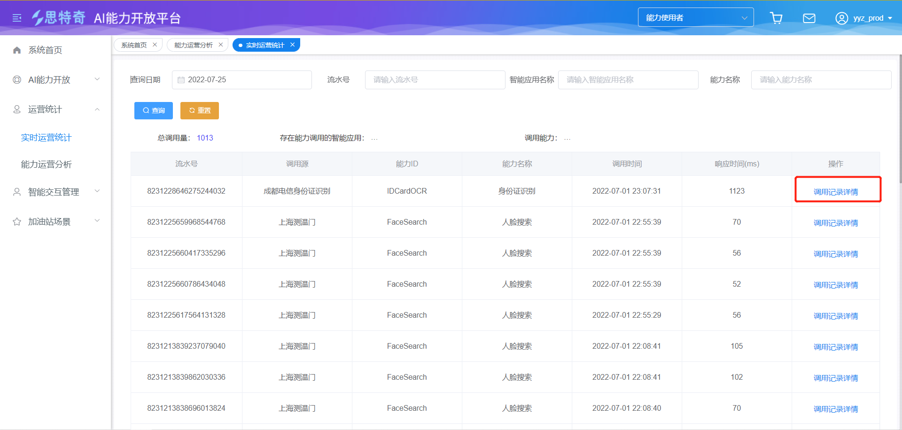Click the 能力ID column header
Screen dimensions: 902x430
click(407, 164)
